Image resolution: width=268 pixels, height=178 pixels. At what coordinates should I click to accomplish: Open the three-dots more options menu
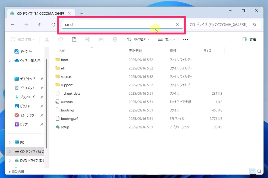click(186, 39)
